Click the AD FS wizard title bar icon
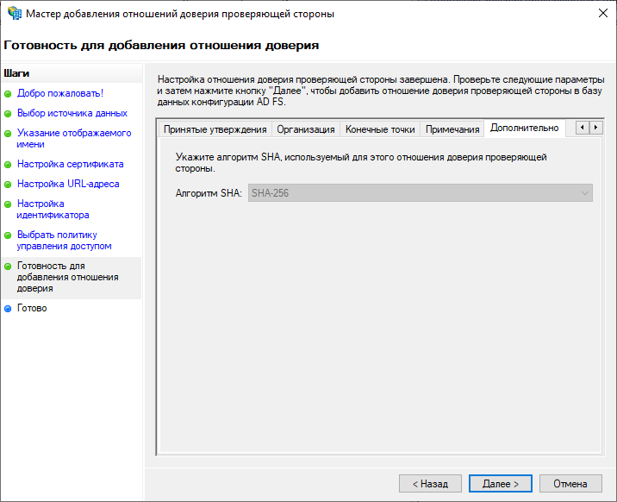This screenshot has height=502, width=617. (x=15, y=14)
